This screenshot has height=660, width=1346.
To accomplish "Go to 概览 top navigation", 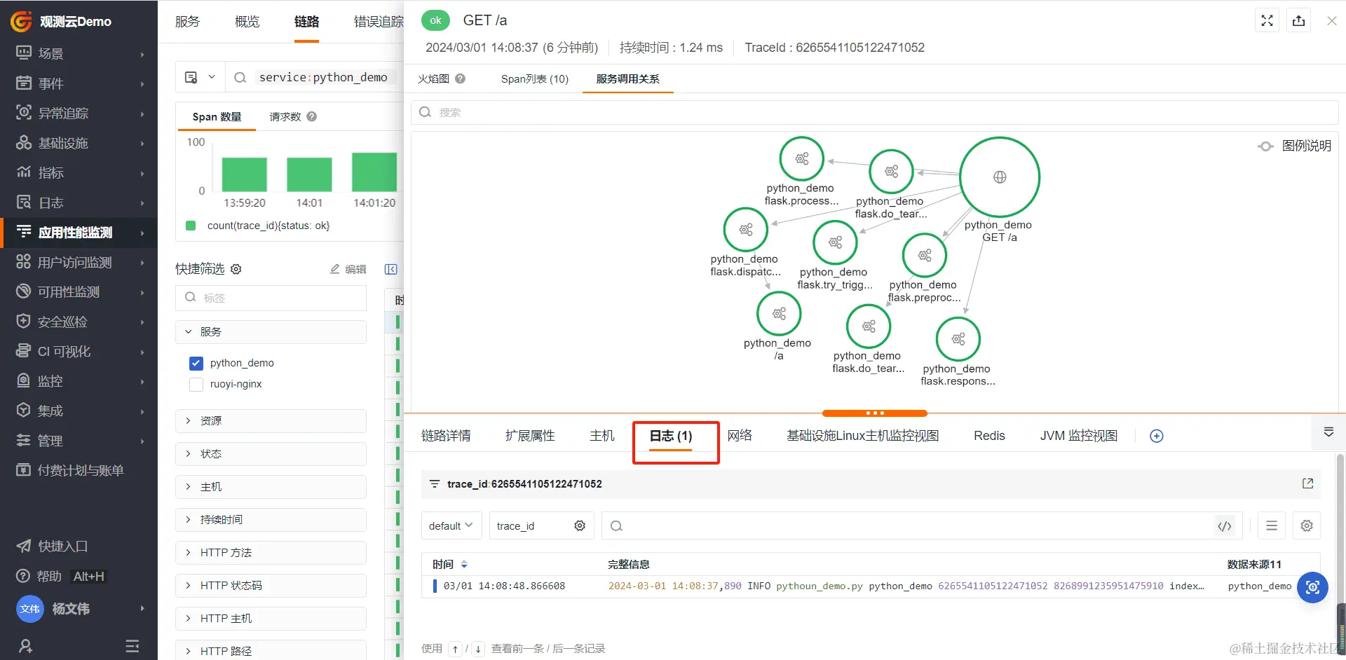I will point(247,22).
